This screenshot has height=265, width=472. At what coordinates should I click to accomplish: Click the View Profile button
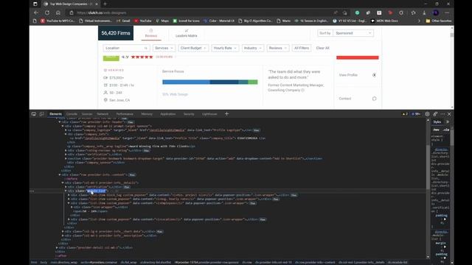(358, 75)
